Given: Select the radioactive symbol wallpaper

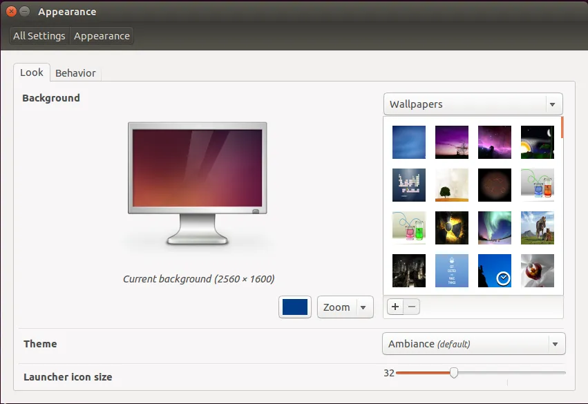Looking at the screenshot, I should click(451, 228).
